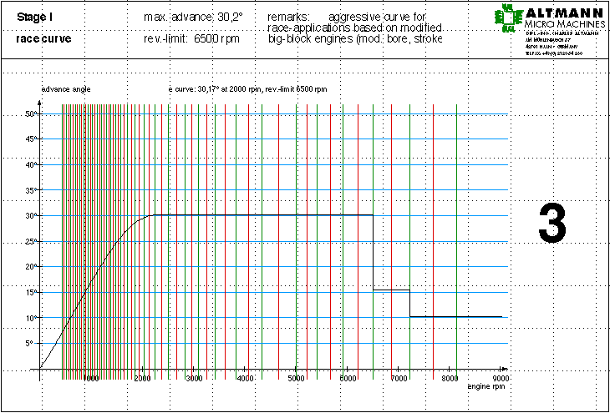Click the 30° label on vertical axis
610x413 pixels.
[29, 215]
